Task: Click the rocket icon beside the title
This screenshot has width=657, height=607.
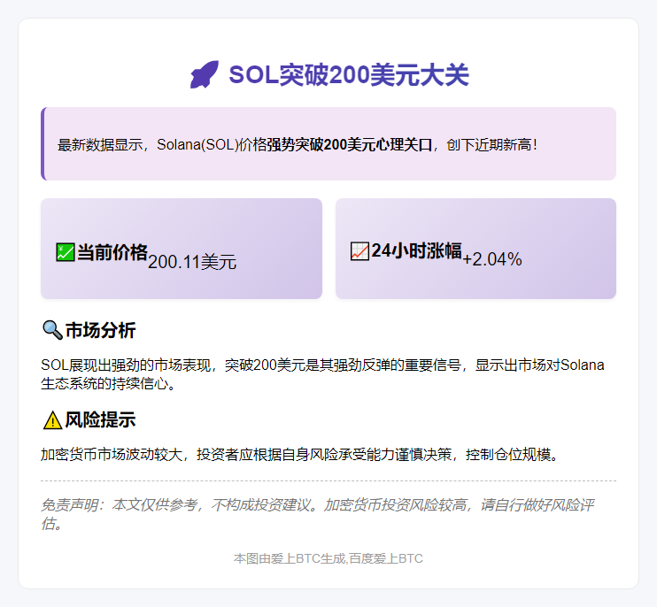Action: tap(205, 74)
